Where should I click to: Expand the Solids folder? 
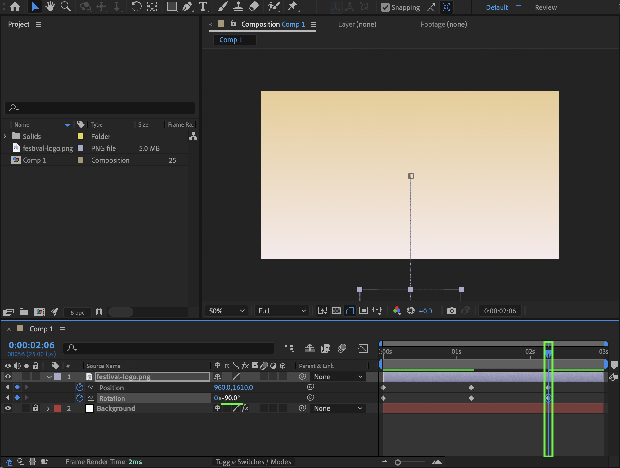pos(5,136)
